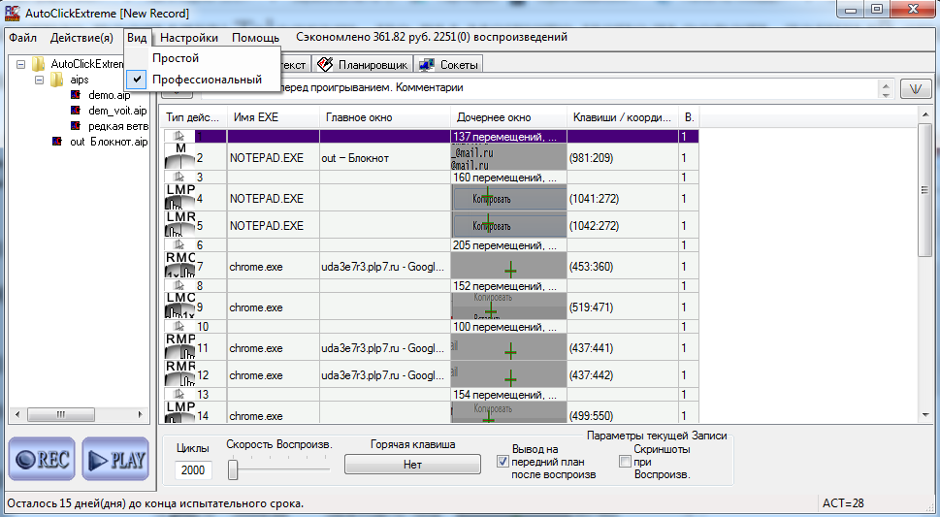The width and height of the screenshot is (940, 517).
Task: Click the comment field spinner up arrow
Action: pos(886,83)
